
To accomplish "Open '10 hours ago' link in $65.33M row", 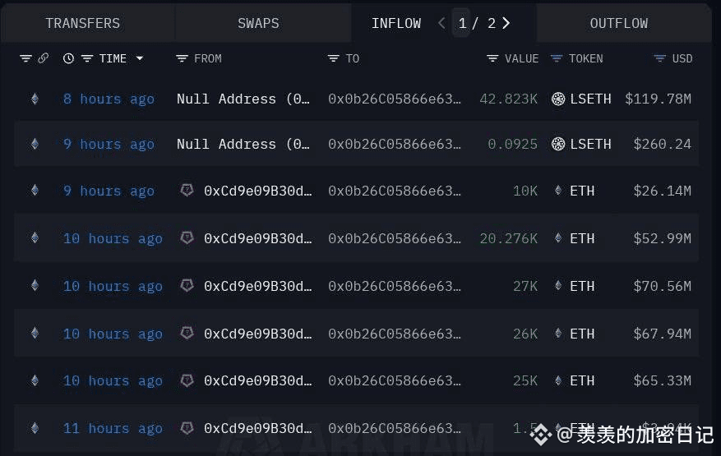I will point(113,381).
